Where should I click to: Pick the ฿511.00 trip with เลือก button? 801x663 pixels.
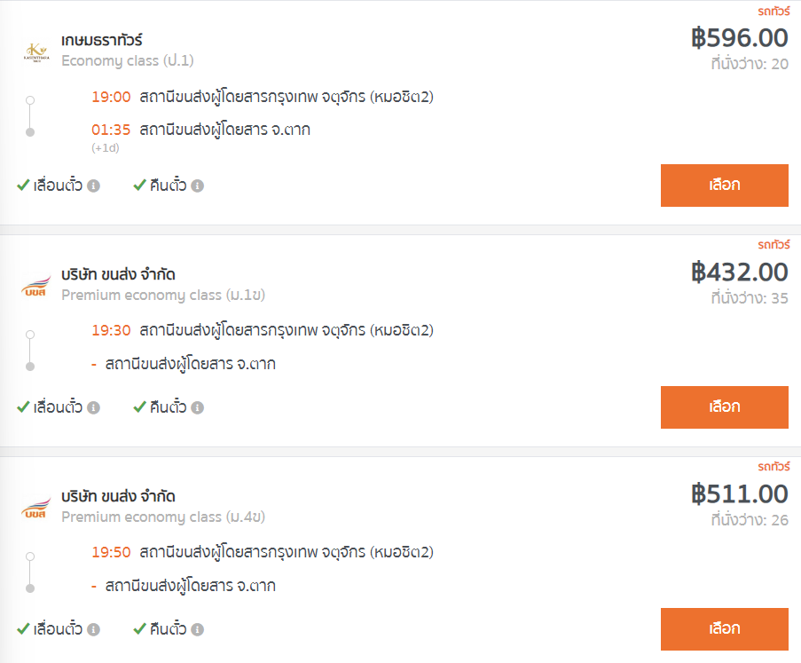725,629
